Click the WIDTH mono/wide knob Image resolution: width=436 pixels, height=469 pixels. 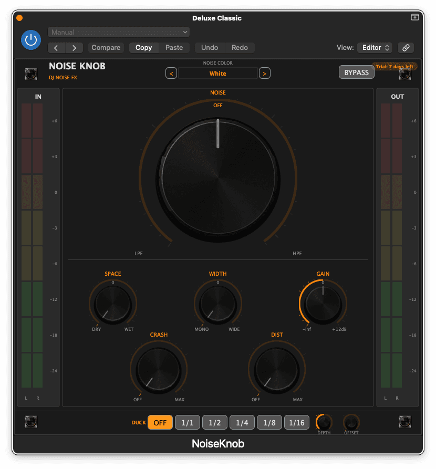click(218, 304)
